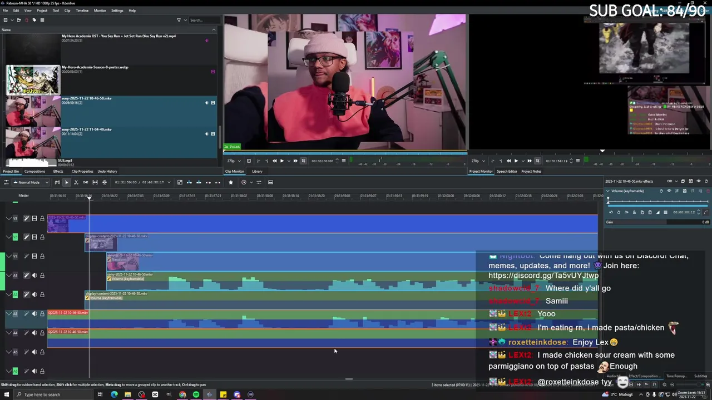Open the Timeline menu
Screen dimensions: 712x400
[82, 11]
